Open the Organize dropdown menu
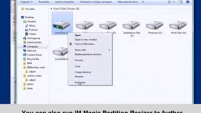 click(x=26, y=2)
